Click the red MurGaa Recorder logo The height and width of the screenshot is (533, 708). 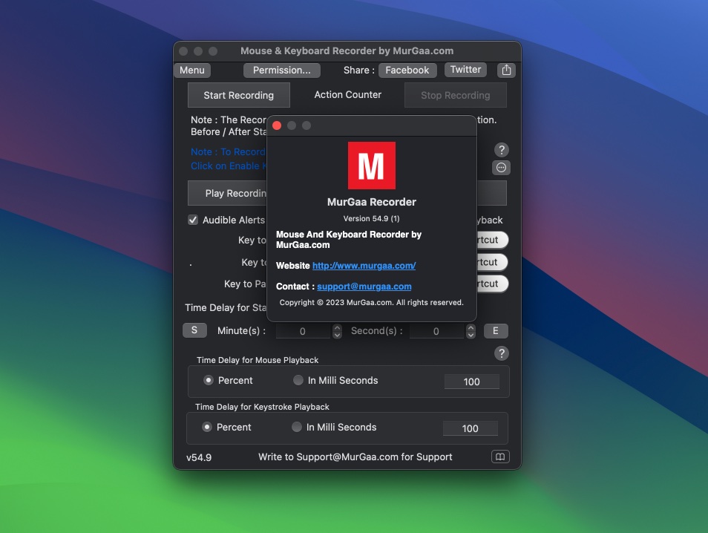pos(371,165)
